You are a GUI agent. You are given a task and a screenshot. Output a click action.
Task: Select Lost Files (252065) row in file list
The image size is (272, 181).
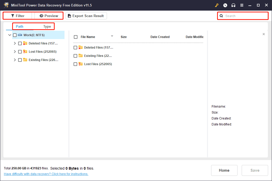click(98, 64)
